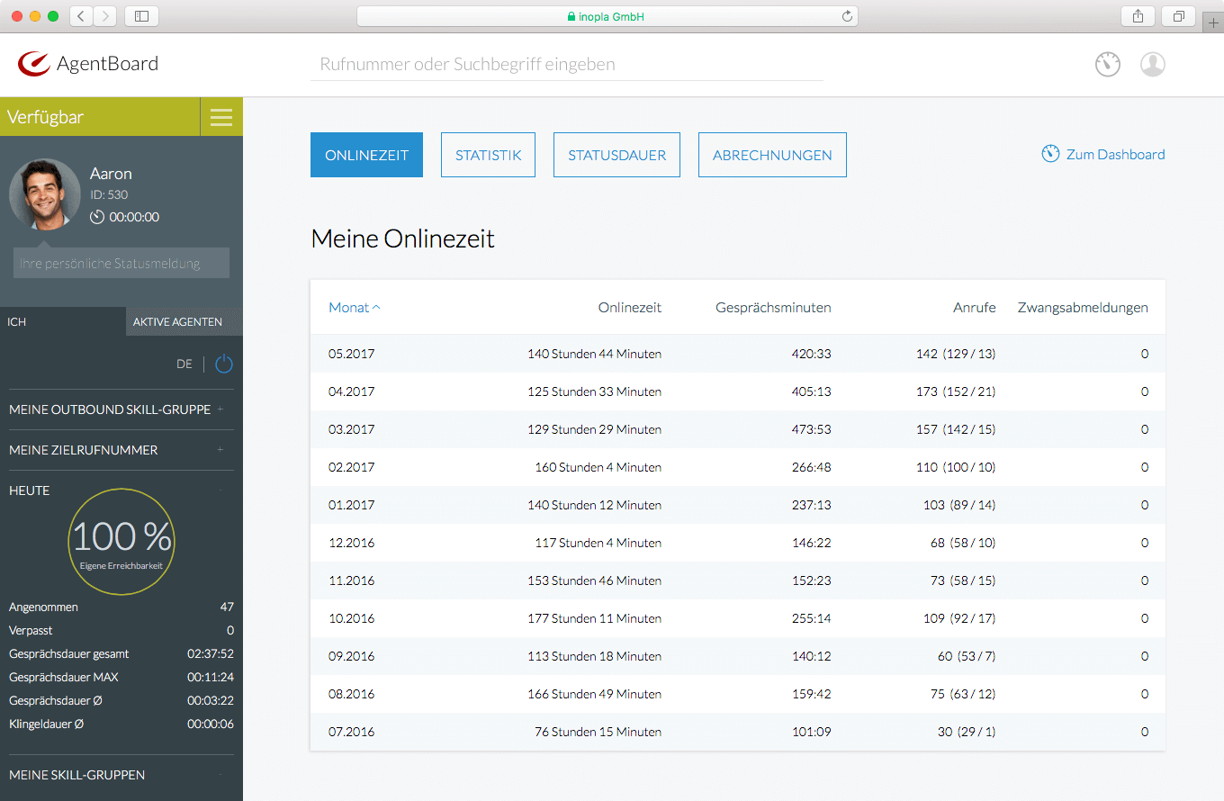
Task: Click the Anrufe column header
Action: click(975, 307)
